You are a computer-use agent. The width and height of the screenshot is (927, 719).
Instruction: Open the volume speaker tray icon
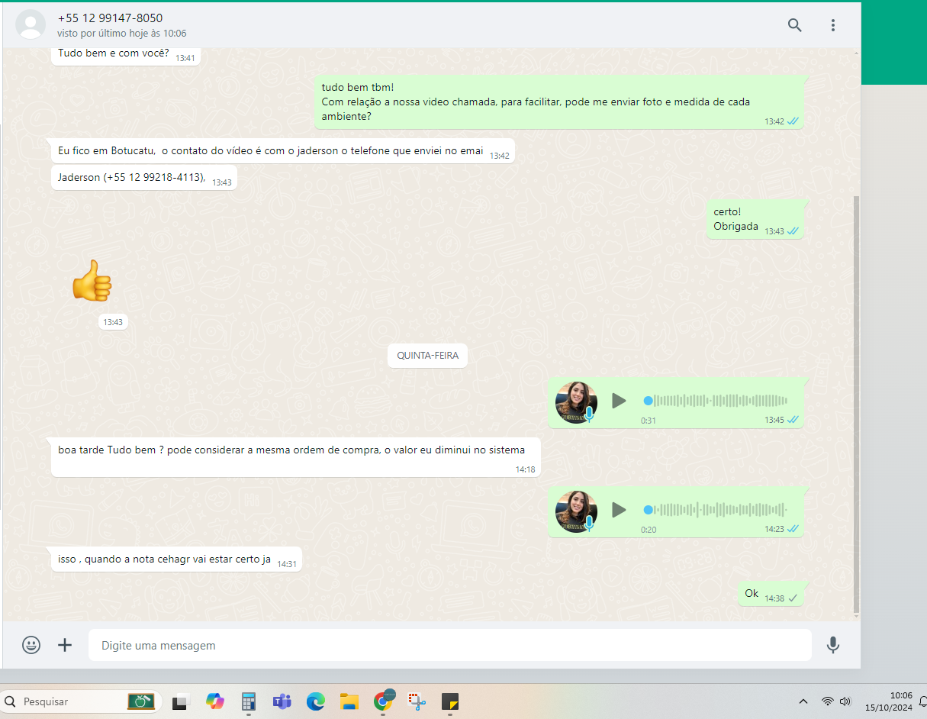point(845,701)
